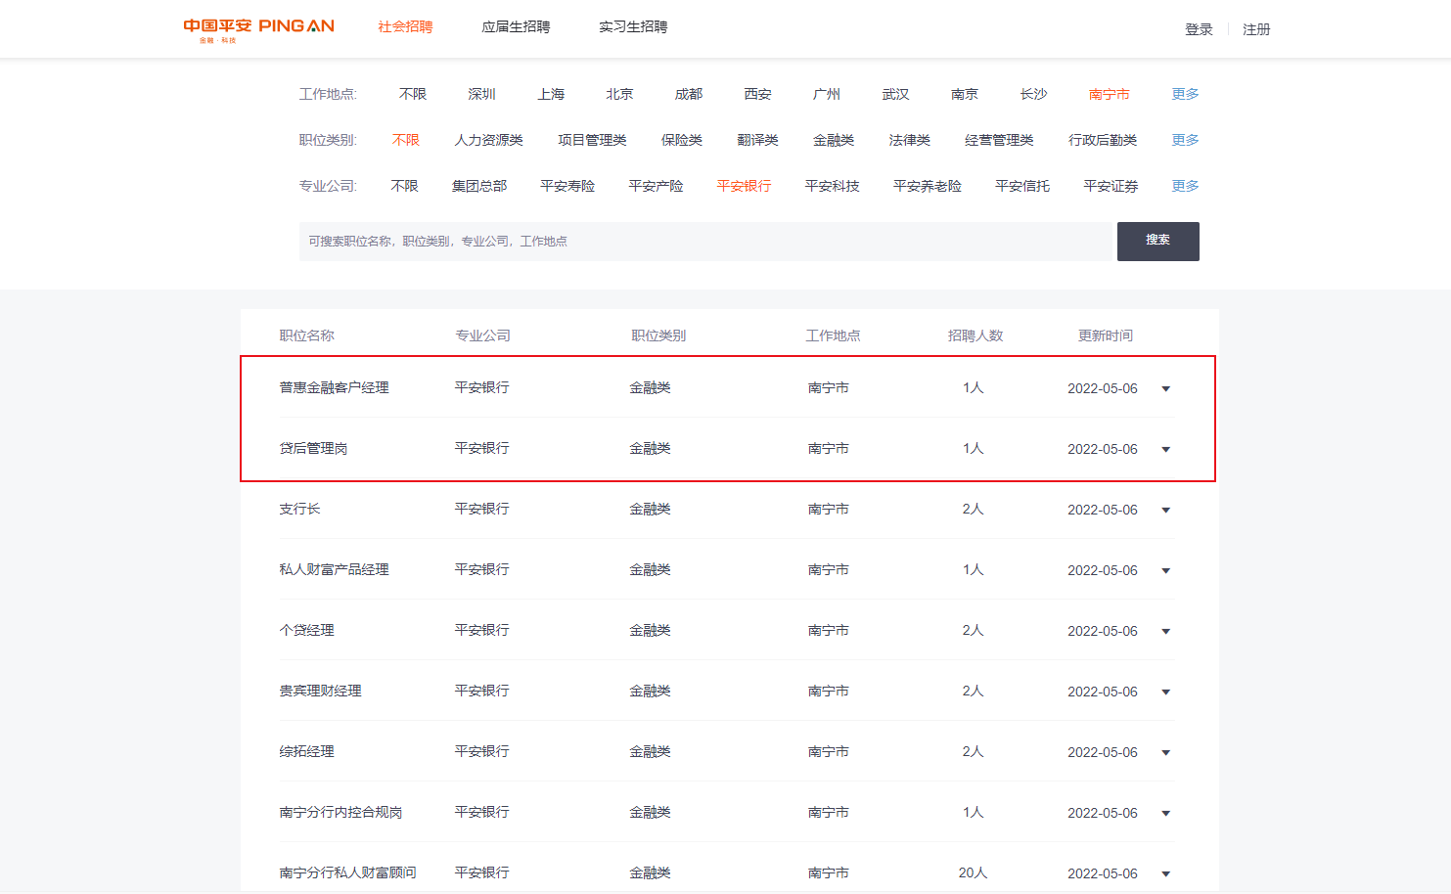
Task: Filter company by 集团总部
Action: pyautogui.click(x=479, y=186)
